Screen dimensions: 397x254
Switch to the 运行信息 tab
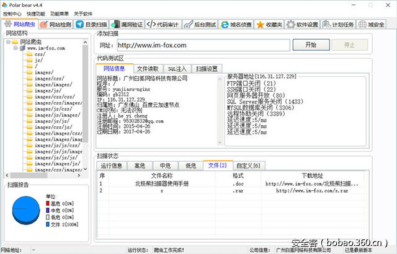(x=112, y=165)
